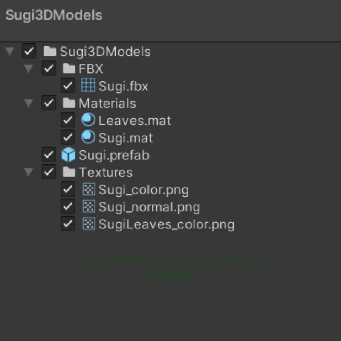Select the SugiLeaves_color.png file name
Image resolution: width=341 pixels, height=341 pixels.
[x=166, y=224]
